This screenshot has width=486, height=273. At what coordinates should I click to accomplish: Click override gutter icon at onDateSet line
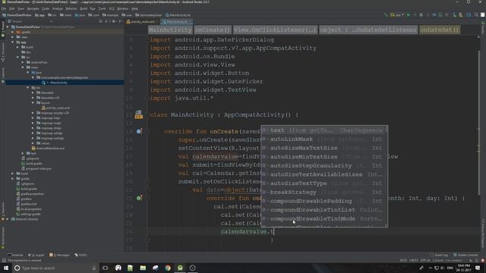pos(139,198)
